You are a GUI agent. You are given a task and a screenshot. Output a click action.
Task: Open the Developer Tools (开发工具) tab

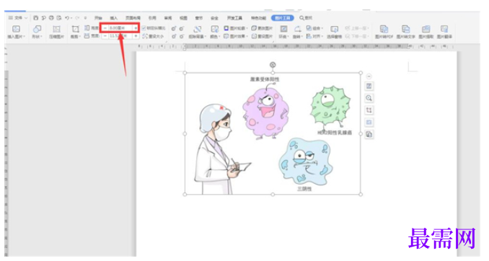[x=234, y=18]
